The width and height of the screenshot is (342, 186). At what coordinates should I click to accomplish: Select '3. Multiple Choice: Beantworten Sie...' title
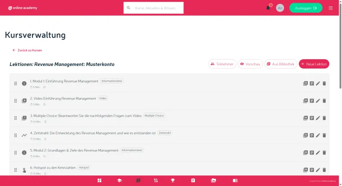point(86,116)
